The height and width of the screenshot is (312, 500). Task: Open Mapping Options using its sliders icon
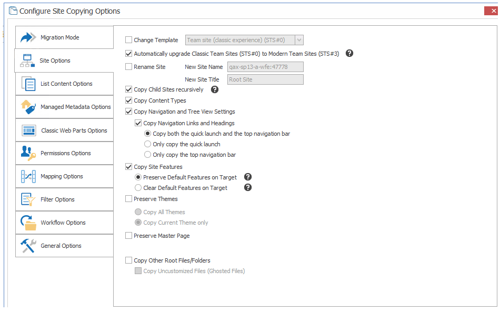click(x=28, y=176)
